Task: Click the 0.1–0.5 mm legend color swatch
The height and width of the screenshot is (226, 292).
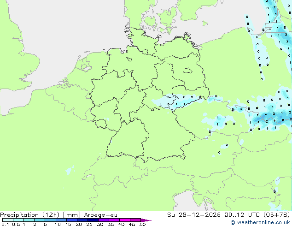Action: point(8,220)
